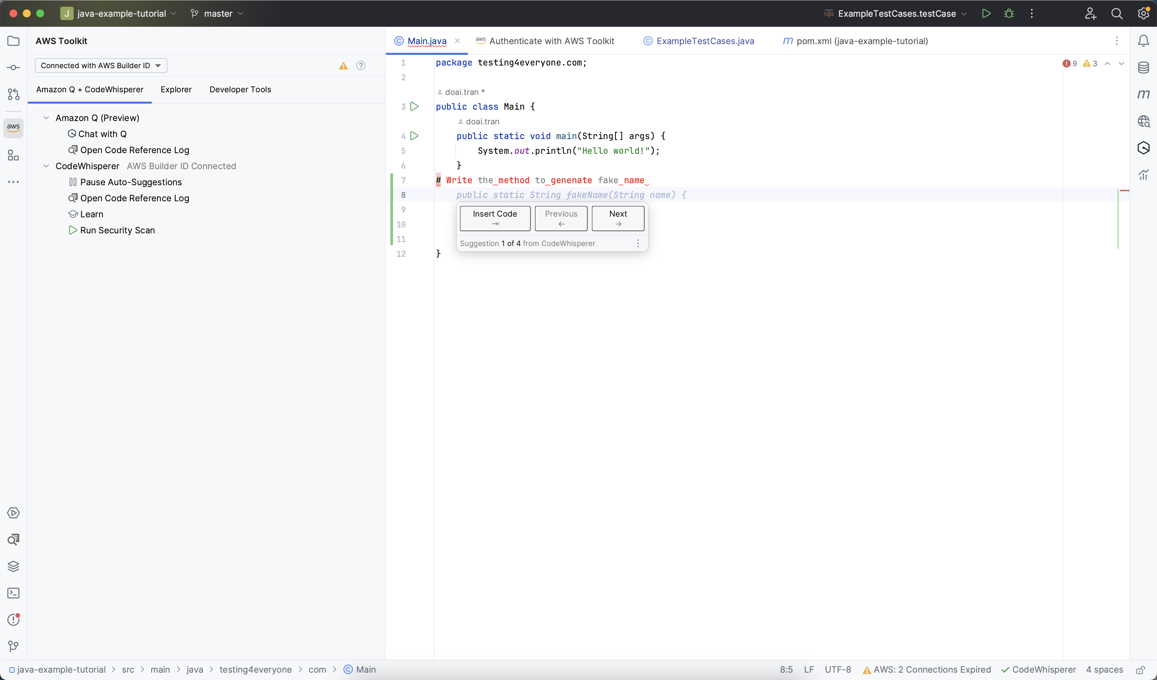Open Authenticate with AWS Toolkit tab

tap(545, 41)
